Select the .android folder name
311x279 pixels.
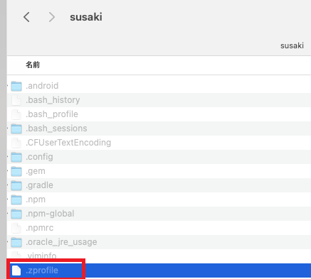pyautogui.click(x=42, y=86)
